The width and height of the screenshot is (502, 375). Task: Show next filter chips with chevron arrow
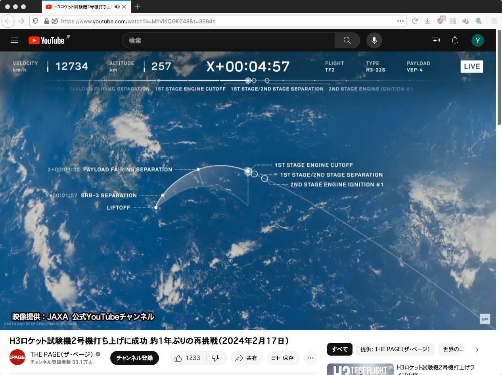coord(477,350)
